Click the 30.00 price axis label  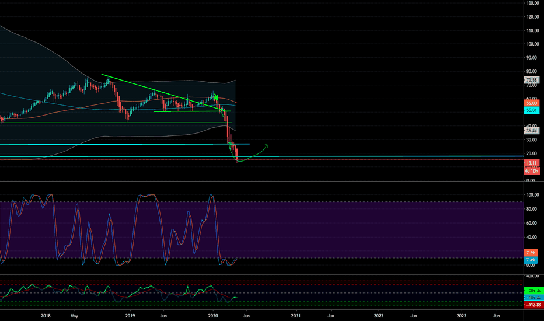tap(532, 140)
